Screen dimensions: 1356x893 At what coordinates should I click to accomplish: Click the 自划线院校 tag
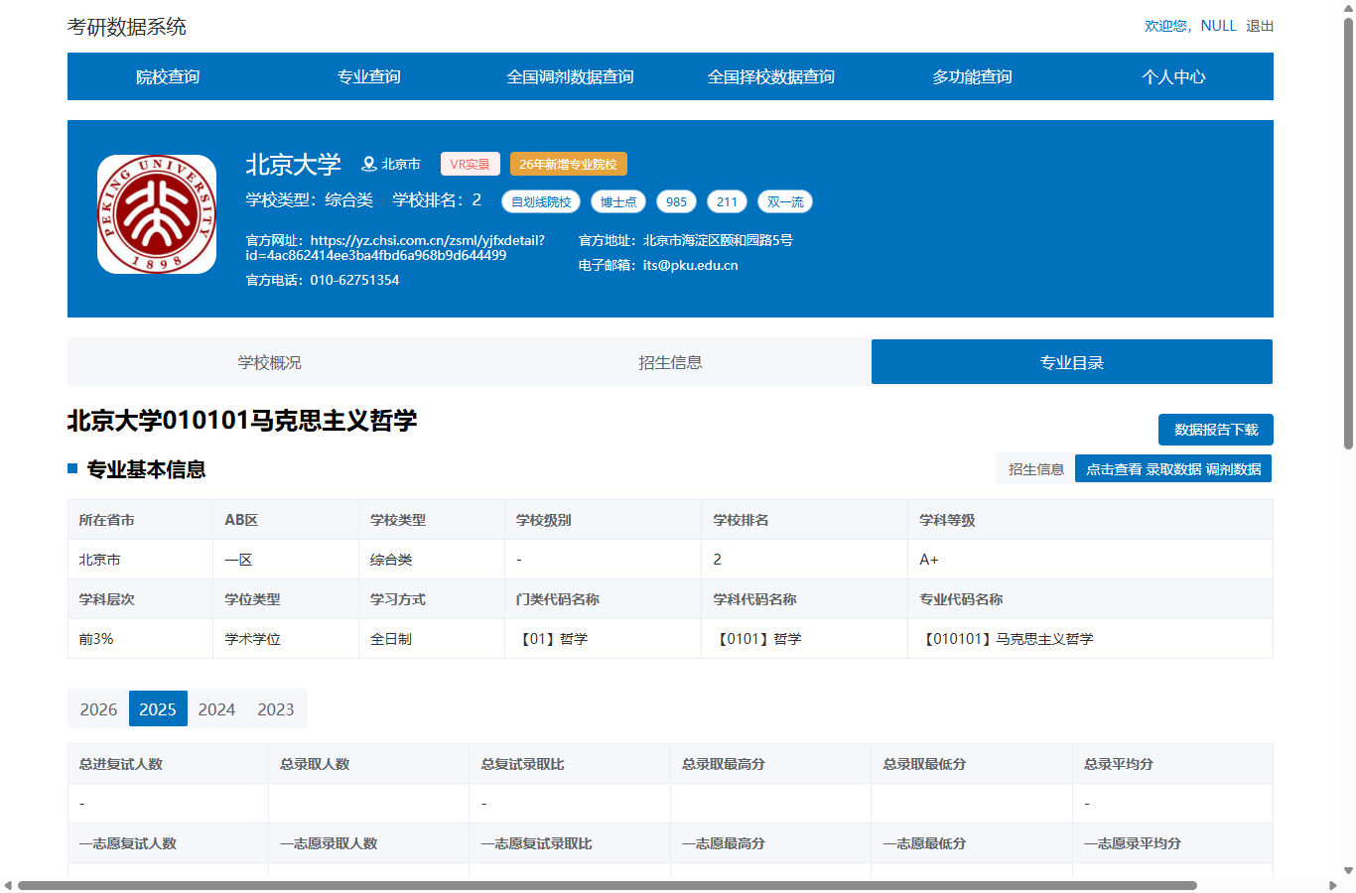541,201
